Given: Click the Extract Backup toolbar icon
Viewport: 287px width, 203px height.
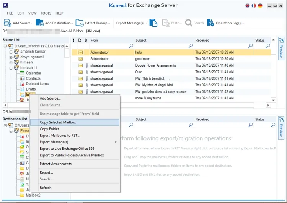Looking at the screenshot, I should (80, 23).
